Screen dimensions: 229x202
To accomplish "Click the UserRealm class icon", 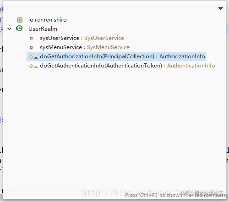I will pyautogui.click(x=19, y=28).
